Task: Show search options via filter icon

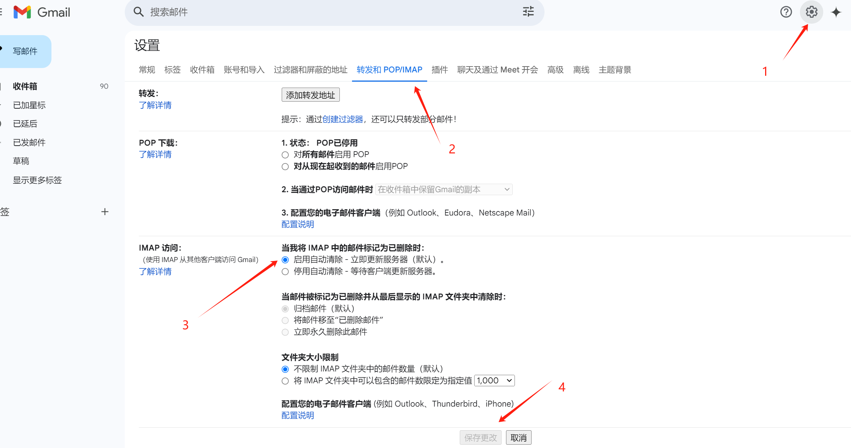Action: (528, 12)
